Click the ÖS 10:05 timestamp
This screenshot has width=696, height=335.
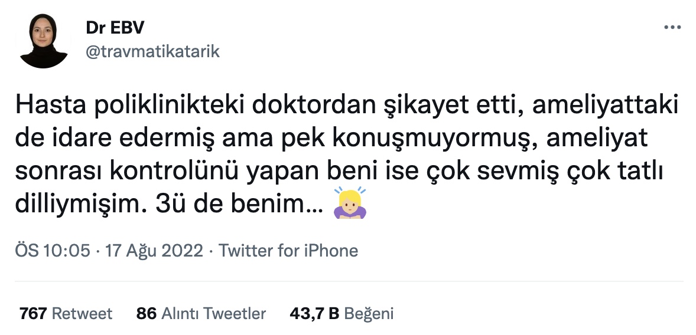(53, 251)
